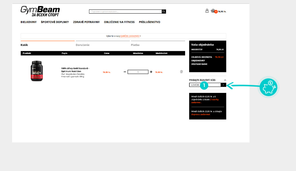Click the Produkt column header
The height and width of the screenshot is (171, 296).
27,53
